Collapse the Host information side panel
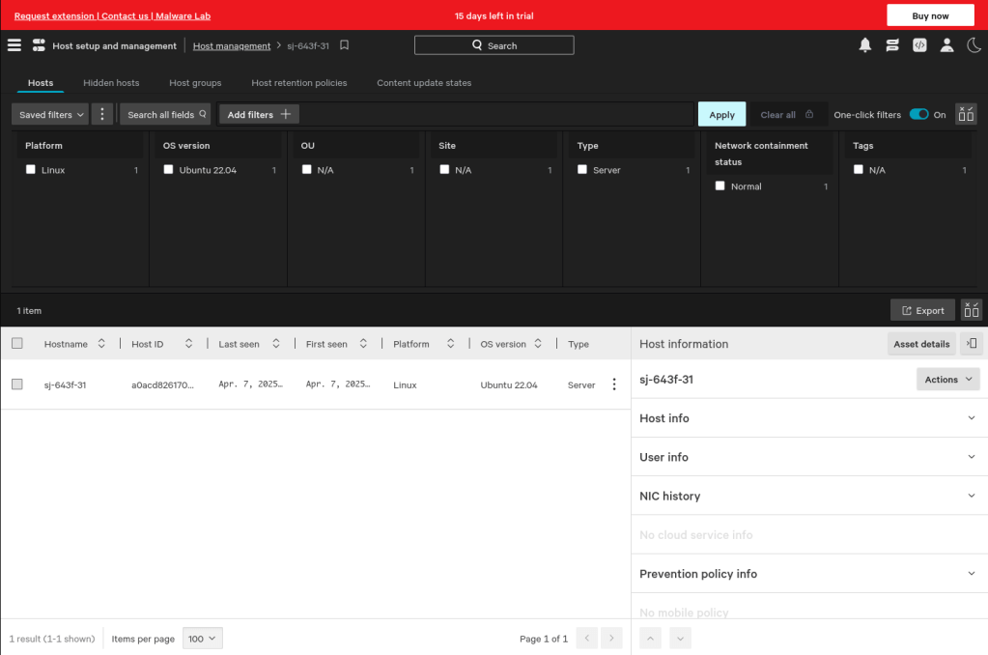 point(972,344)
